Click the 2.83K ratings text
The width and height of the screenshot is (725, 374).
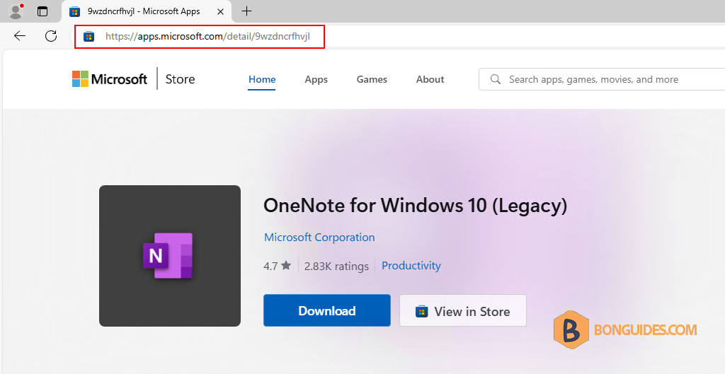[336, 266]
